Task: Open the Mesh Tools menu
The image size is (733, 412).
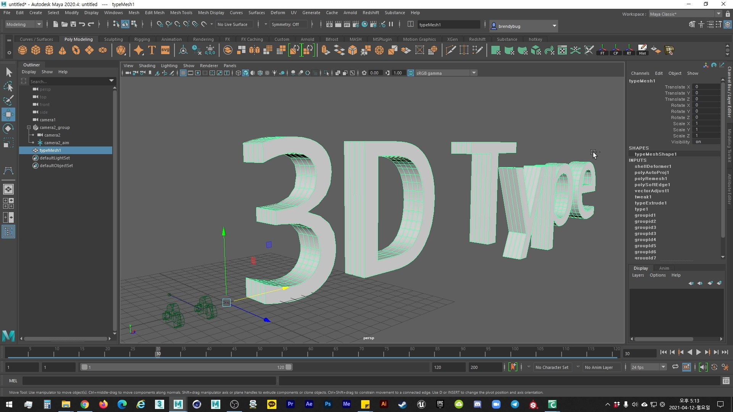Action: click(x=181, y=13)
